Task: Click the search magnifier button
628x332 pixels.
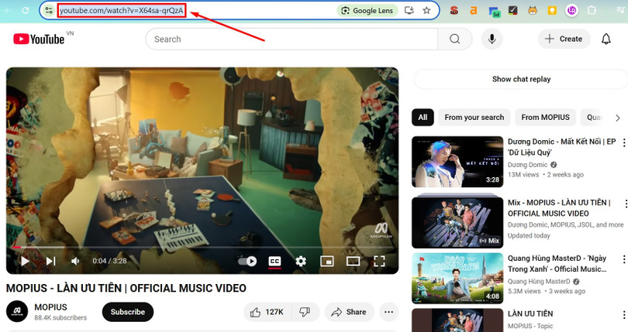Action: coord(454,39)
